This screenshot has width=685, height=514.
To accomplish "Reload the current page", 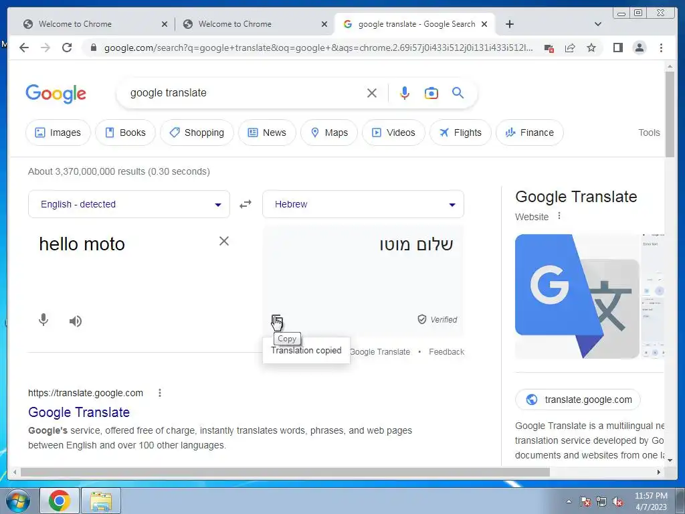I will coord(67,48).
